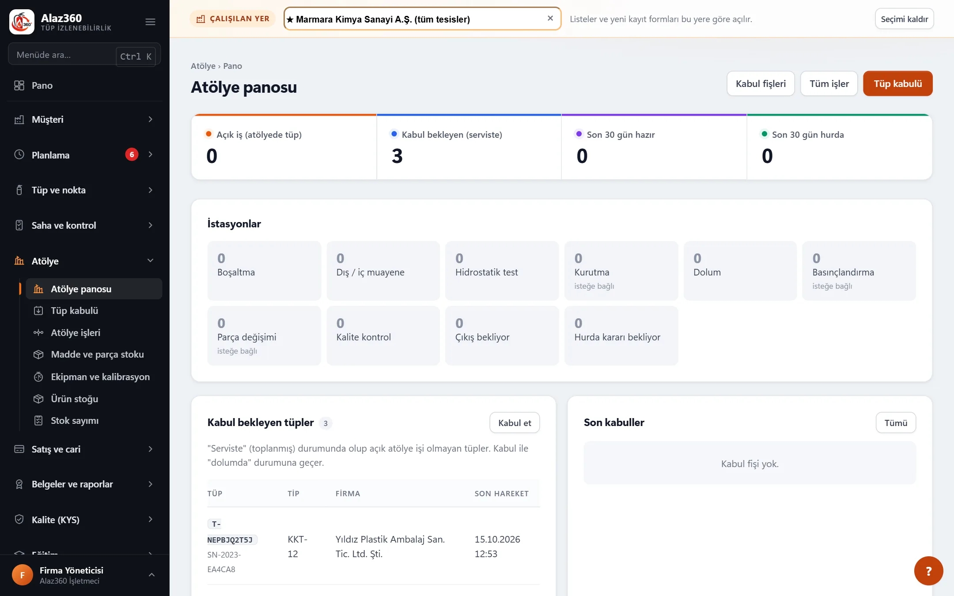Click the Pano dashboard grid icon
The height and width of the screenshot is (596, 954).
tap(19, 86)
